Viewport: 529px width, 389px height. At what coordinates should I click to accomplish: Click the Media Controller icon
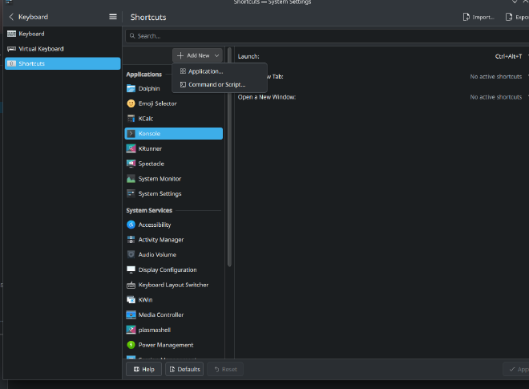(131, 314)
